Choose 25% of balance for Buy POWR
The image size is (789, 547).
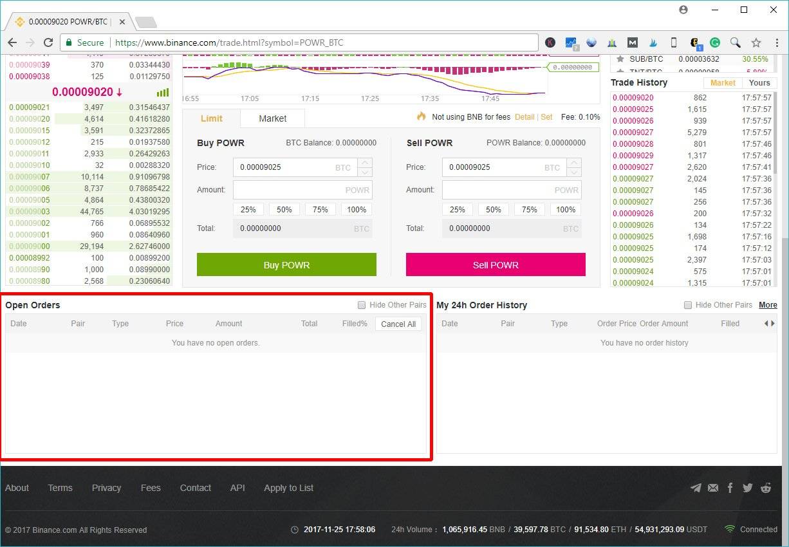click(248, 210)
